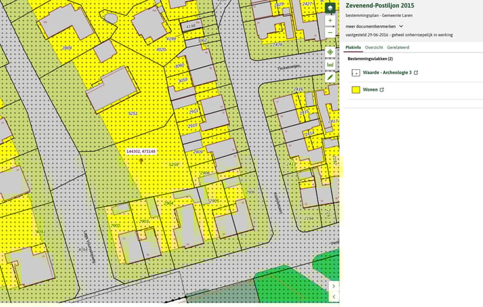Click the location pin marker on map

[x=141, y=161]
